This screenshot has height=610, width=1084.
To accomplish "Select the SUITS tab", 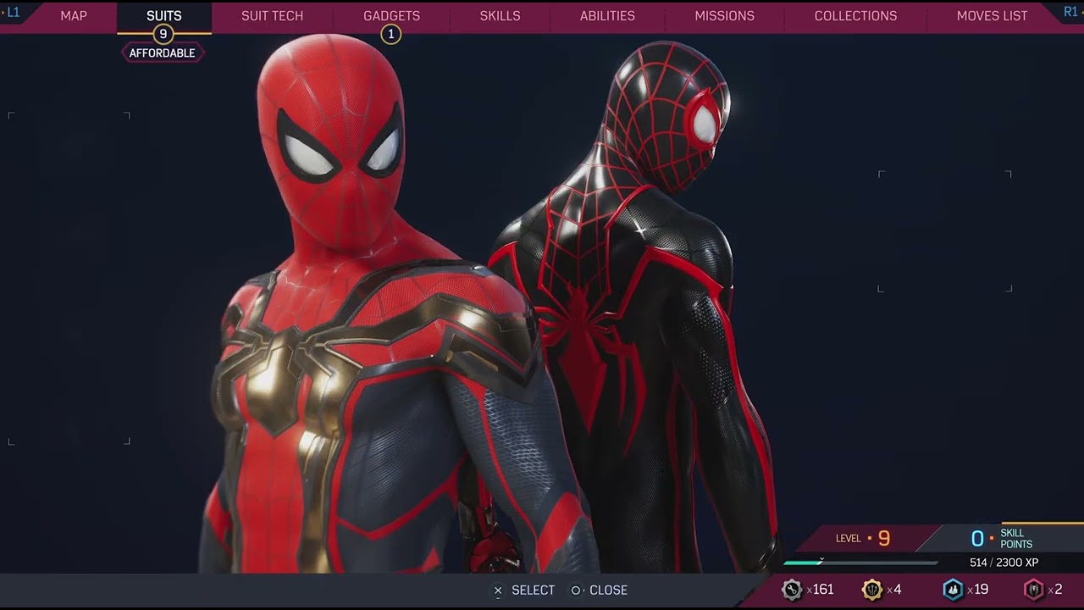I will coord(164,16).
